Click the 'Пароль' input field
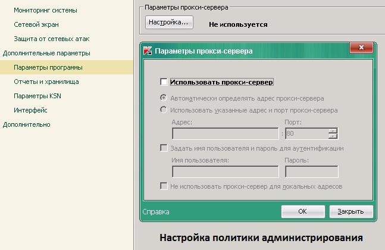Viewport: 385px width, 250px height. click(x=311, y=172)
